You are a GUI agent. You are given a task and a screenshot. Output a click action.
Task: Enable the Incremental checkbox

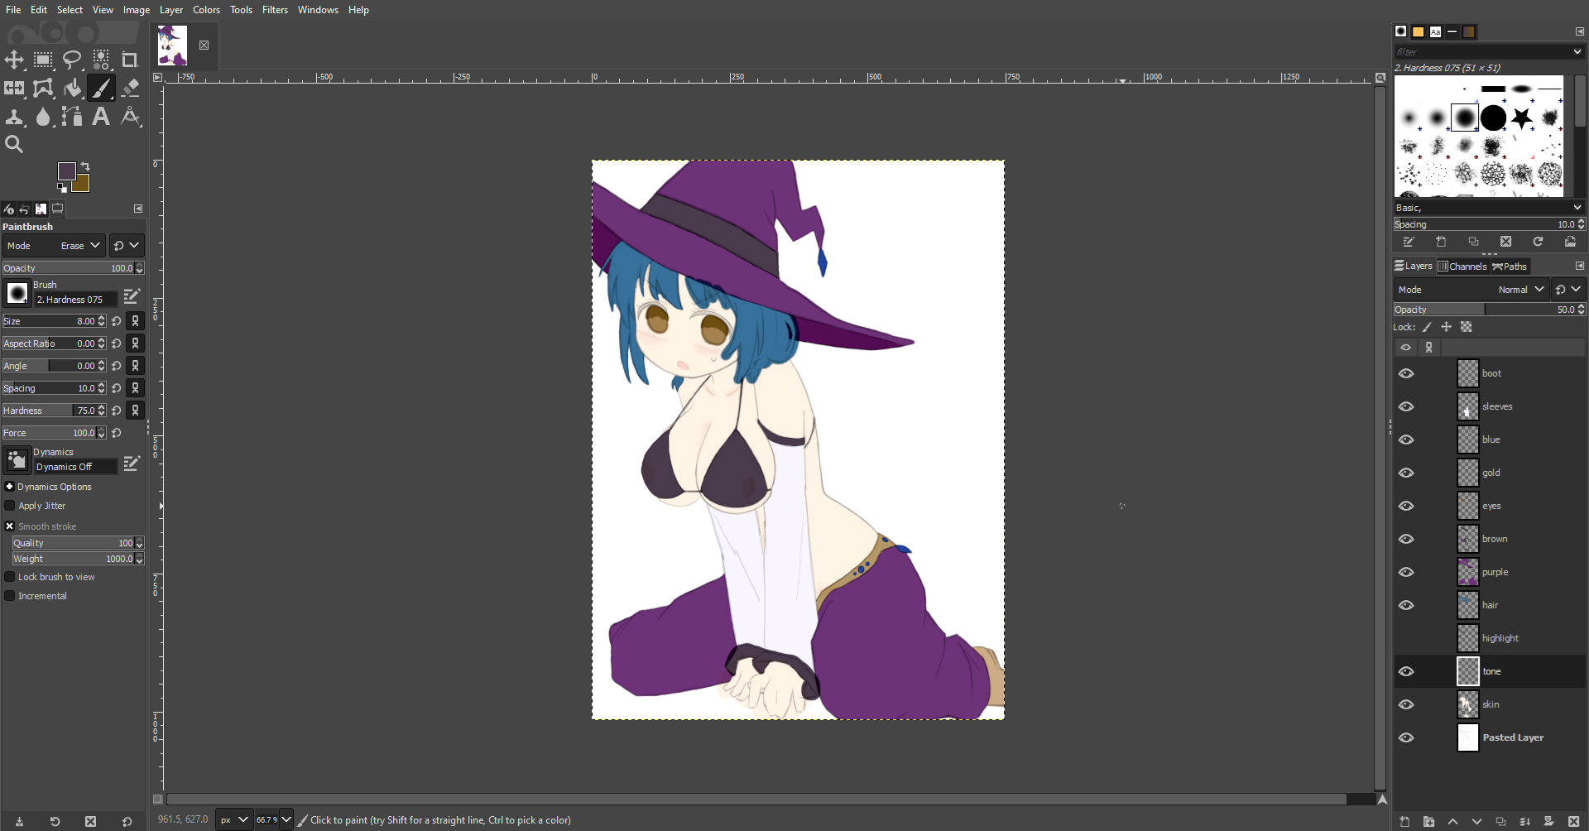10,596
